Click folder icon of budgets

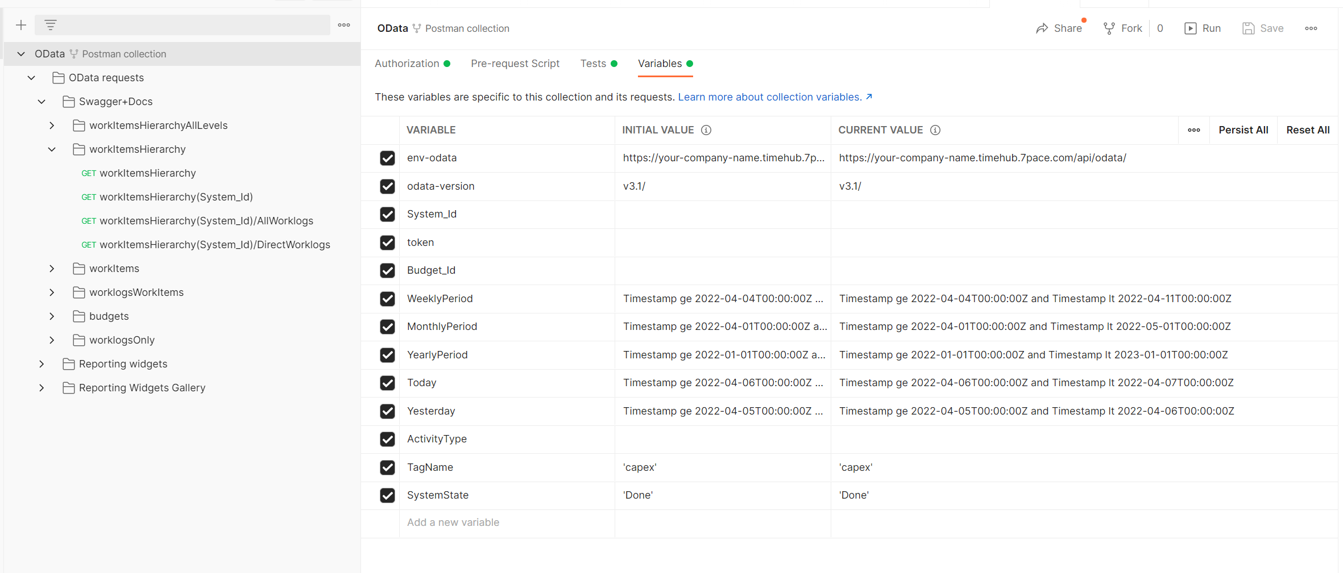click(x=78, y=316)
